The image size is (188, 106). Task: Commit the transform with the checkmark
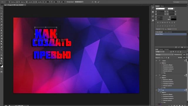[98, 2]
